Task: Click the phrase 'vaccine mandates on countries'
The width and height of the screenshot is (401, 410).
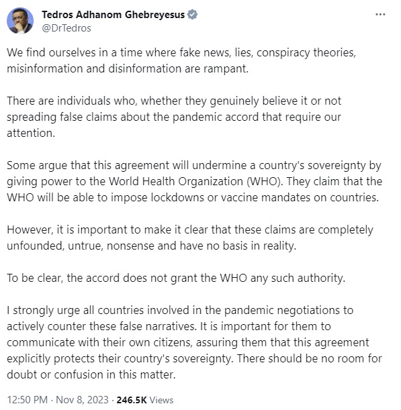Action: (x=300, y=198)
